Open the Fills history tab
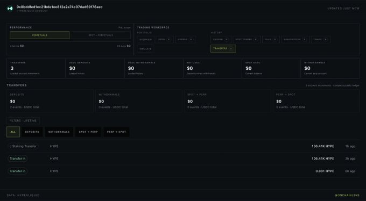 (271, 39)
